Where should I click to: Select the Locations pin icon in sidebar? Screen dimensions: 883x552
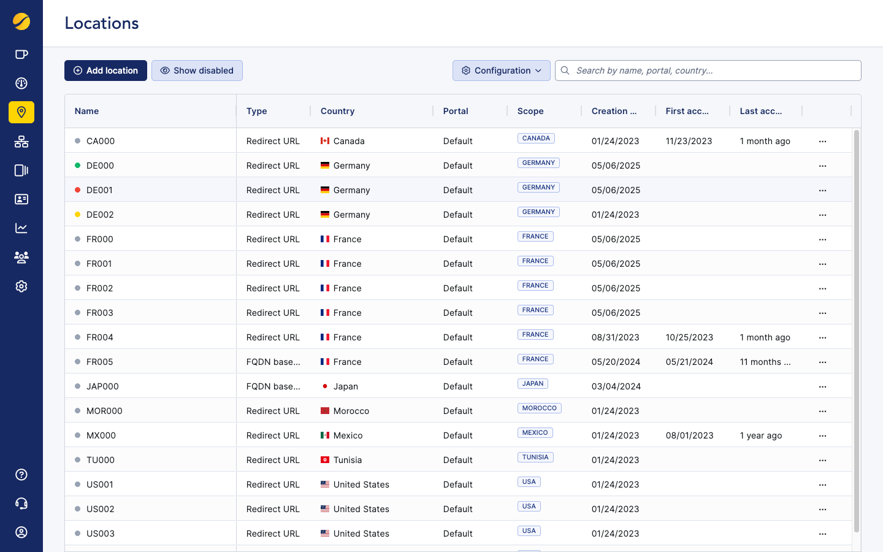click(x=21, y=112)
